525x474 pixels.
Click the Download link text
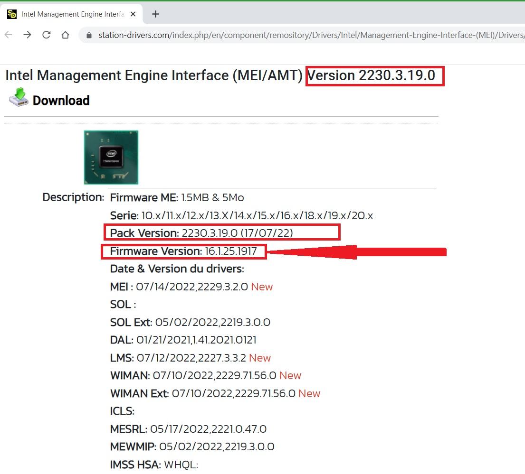61,101
